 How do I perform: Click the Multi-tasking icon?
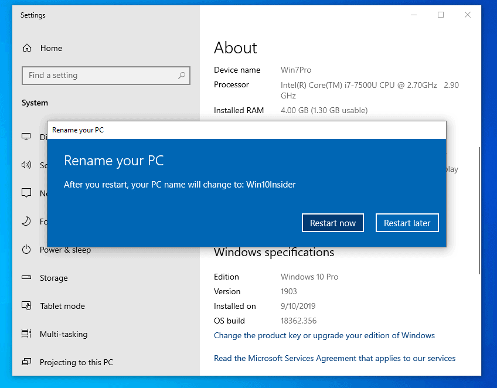pyautogui.click(x=26, y=334)
